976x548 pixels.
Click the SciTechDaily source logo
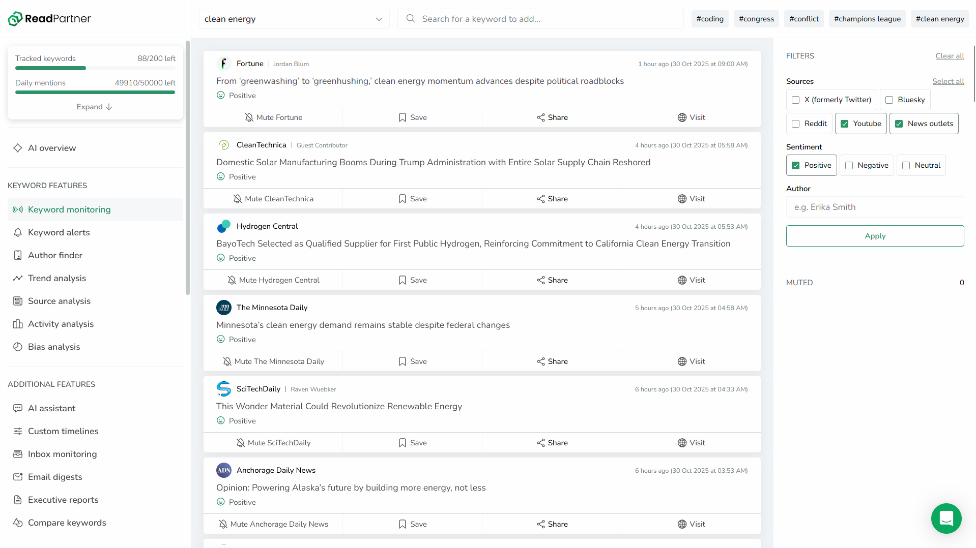click(224, 389)
